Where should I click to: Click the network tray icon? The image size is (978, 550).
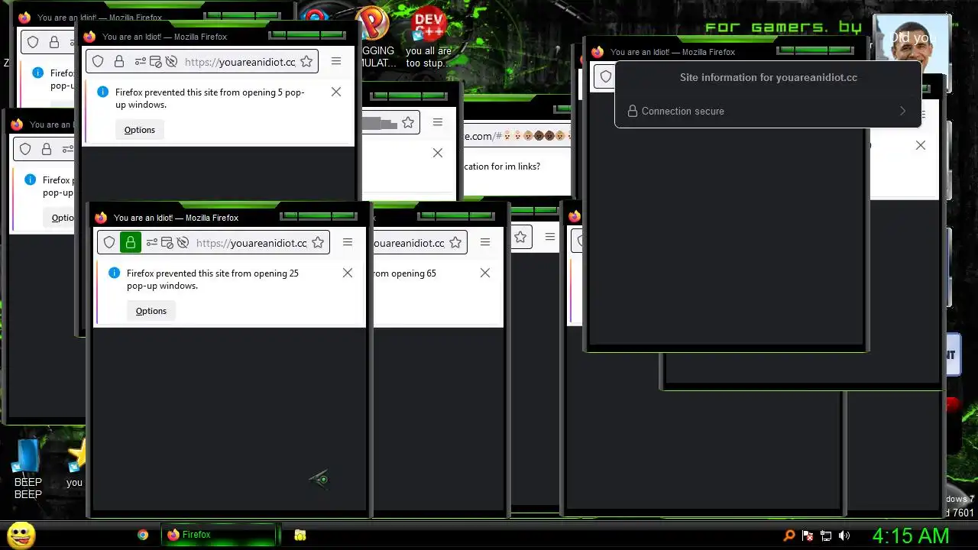pos(826,535)
